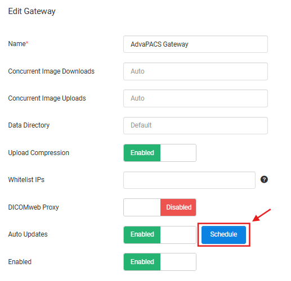
Task: Click inside the Whitelist IPs text field
Action: [189, 180]
